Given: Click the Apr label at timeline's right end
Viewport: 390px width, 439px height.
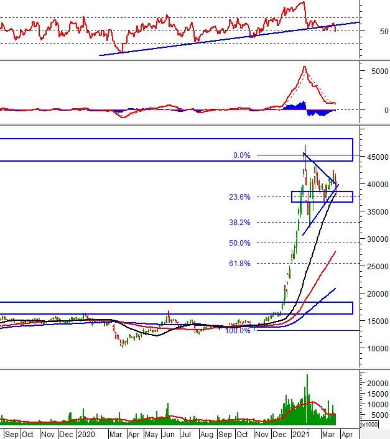Looking at the screenshot, I should [347, 435].
